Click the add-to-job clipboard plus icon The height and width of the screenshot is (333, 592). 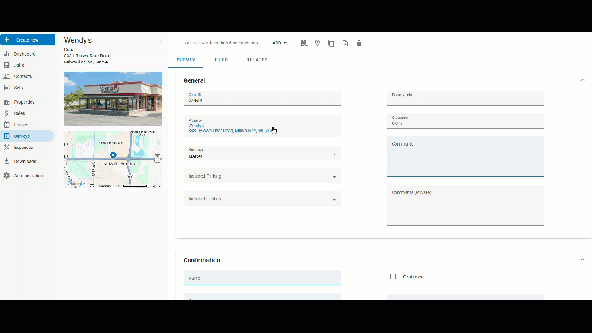pyautogui.click(x=303, y=43)
